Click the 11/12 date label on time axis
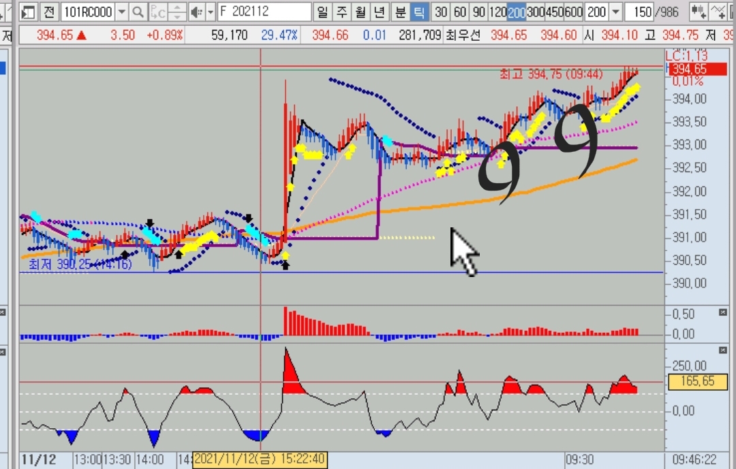 click(x=38, y=459)
